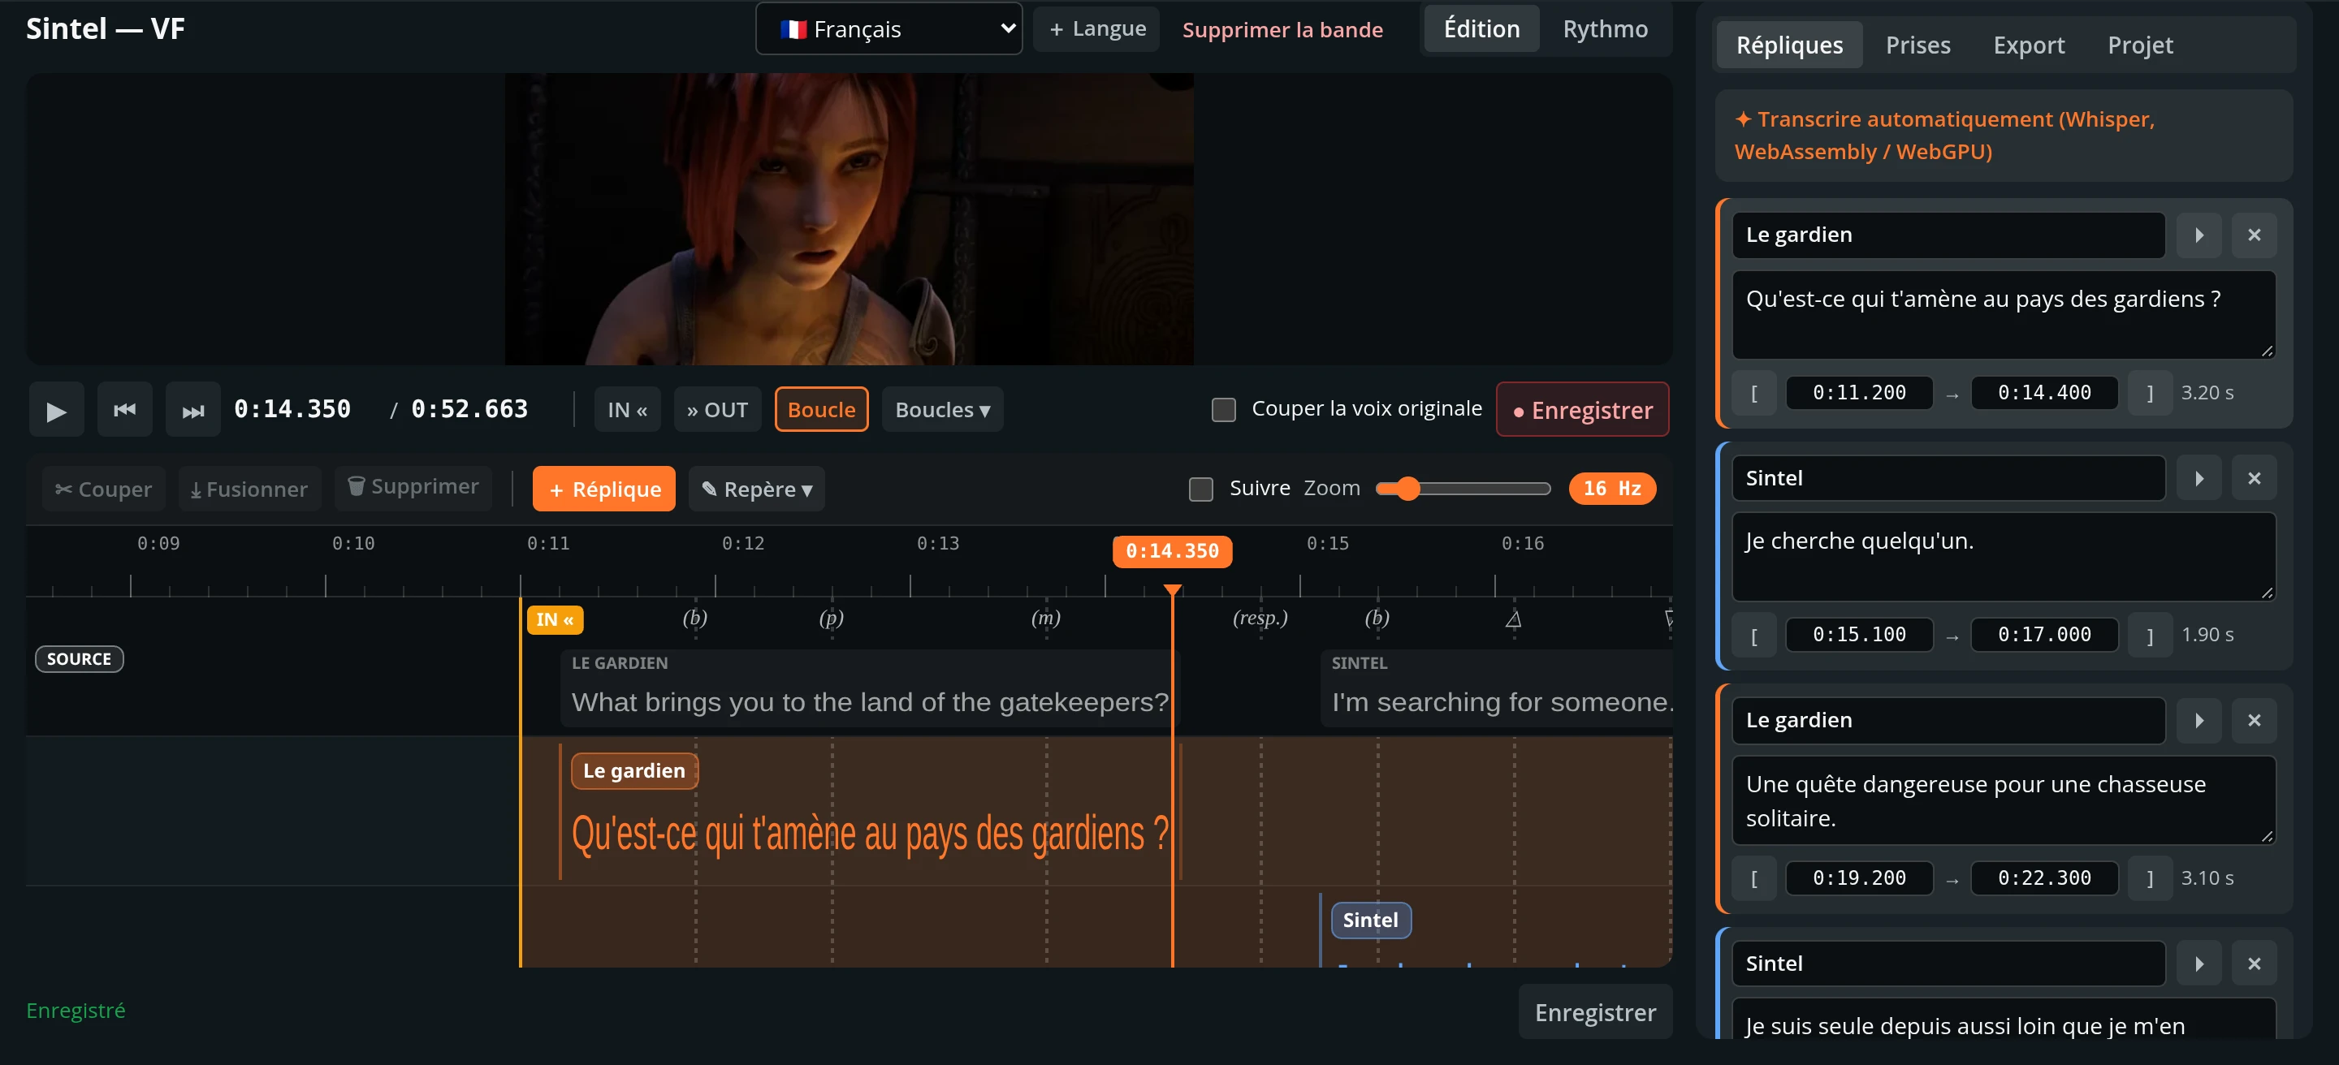Edit character name of 0:11.200 replique

click(x=1948, y=235)
